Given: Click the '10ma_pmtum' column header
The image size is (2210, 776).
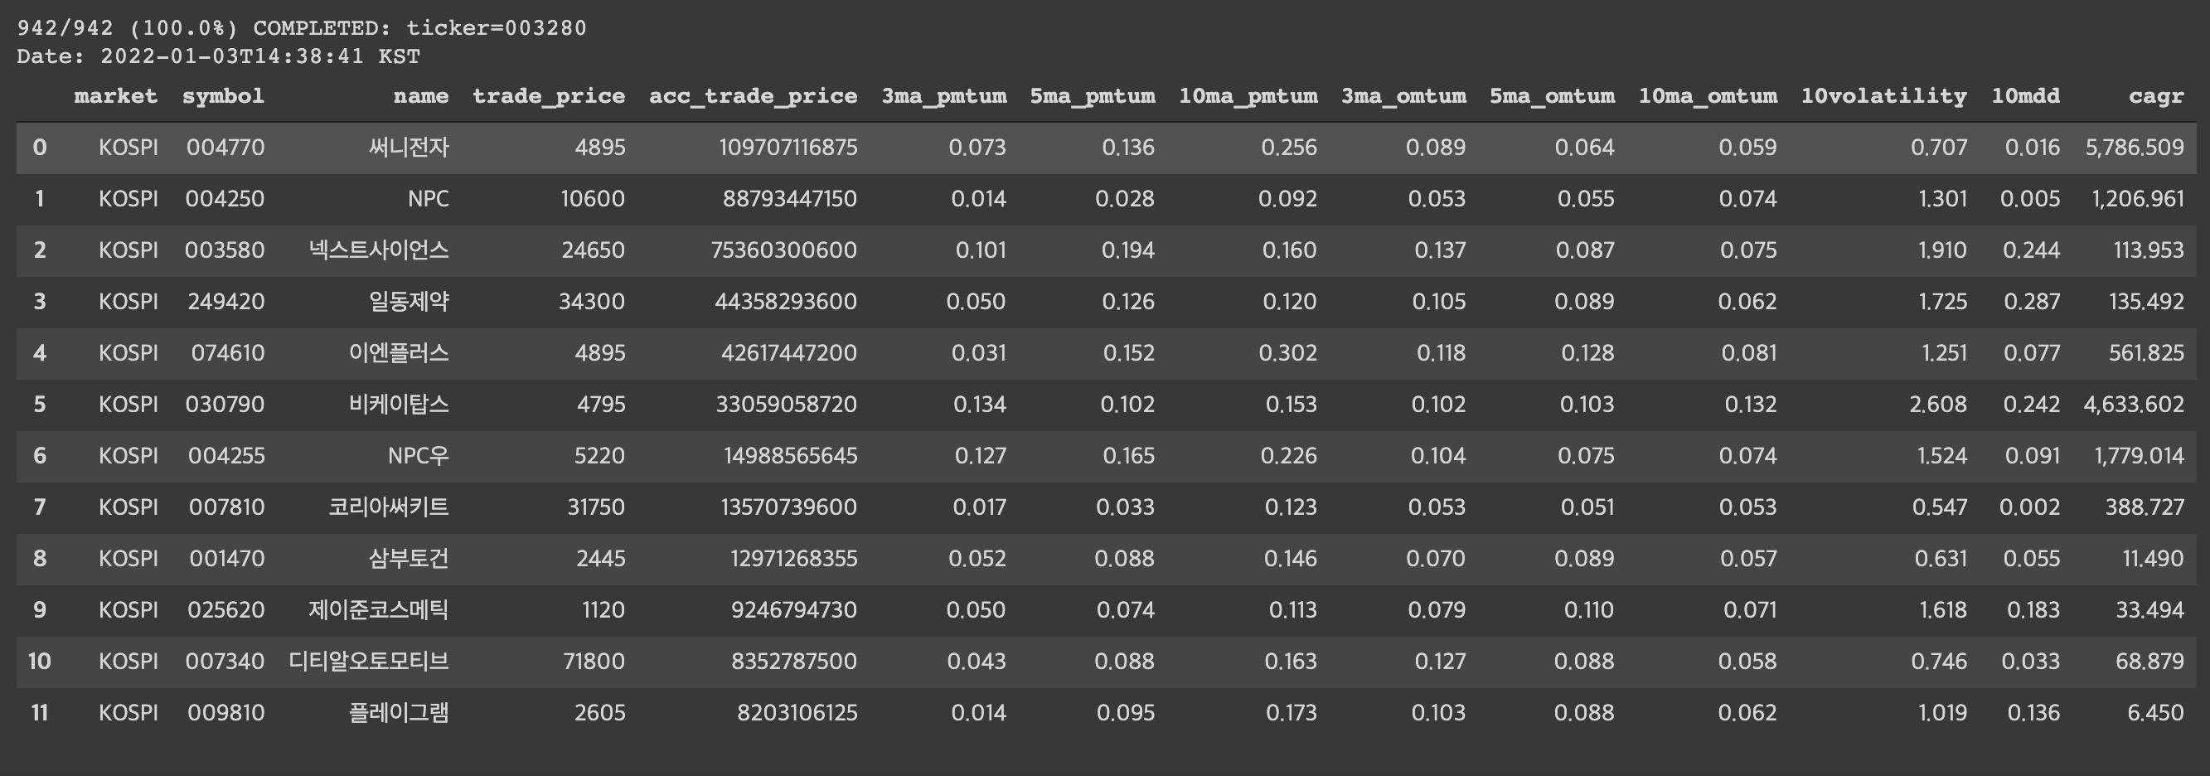Looking at the screenshot, I should [x=1248, y=96].
